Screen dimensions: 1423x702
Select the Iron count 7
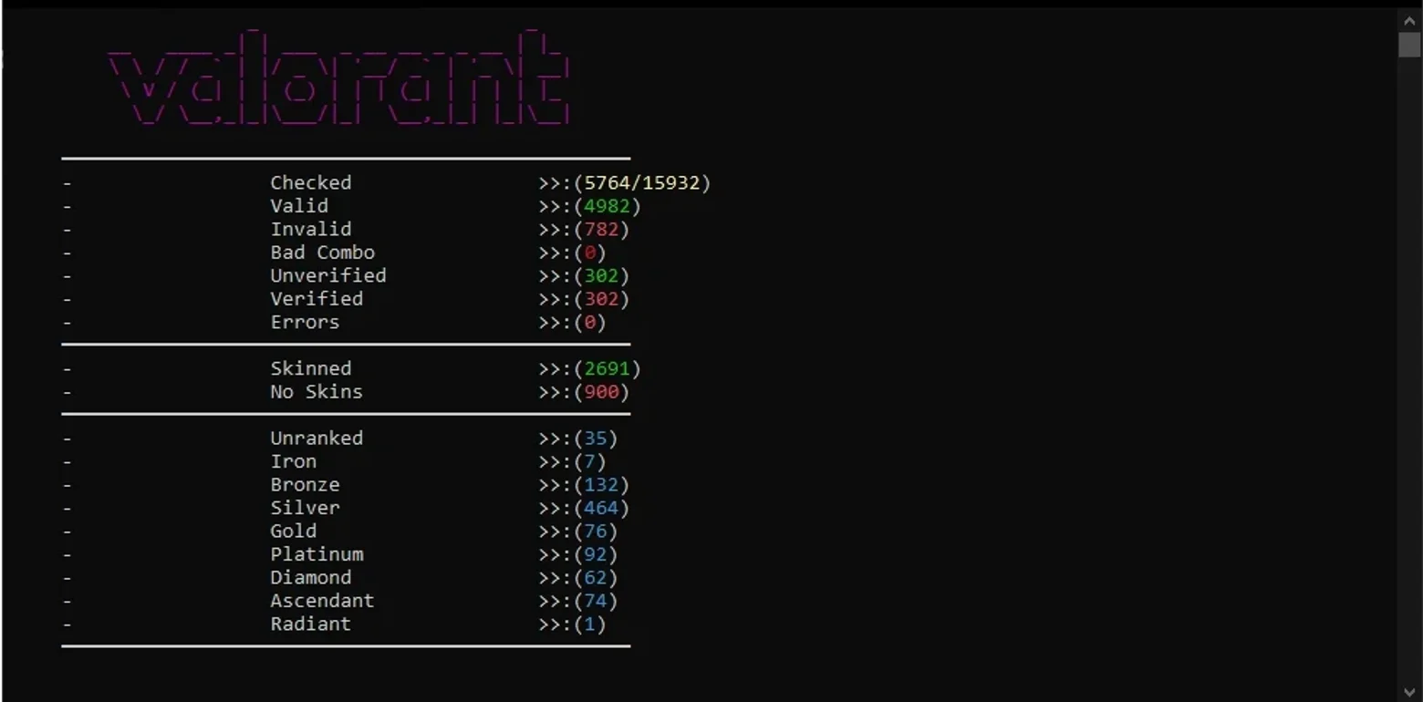pos(589,461)
